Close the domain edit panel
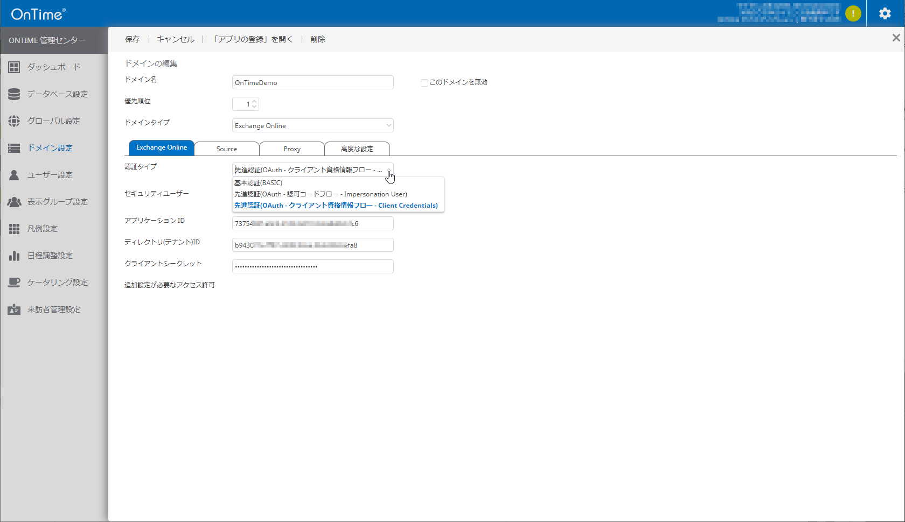Screen dimensions: 905x522 pos(896,38)
